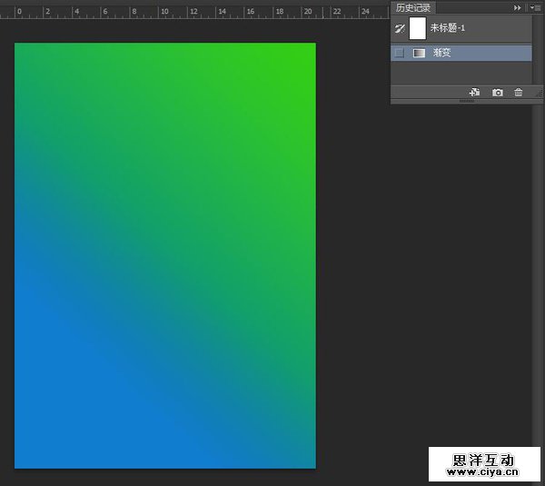Image resolution: width=545 pixels, height=486 pixels.
Task: Click the camera icon to create new snapshot
Action: tap(497, 92)
